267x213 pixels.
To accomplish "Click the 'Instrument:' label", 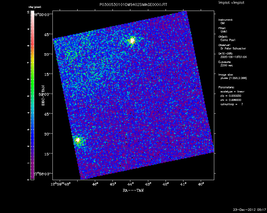I will (x=226, y=20).
